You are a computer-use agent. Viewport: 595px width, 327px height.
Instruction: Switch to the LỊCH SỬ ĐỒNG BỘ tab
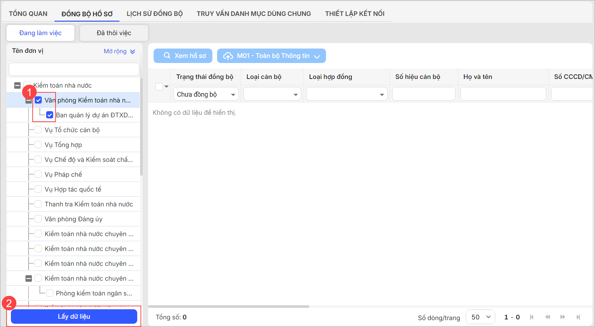click(x=154, y=14)
